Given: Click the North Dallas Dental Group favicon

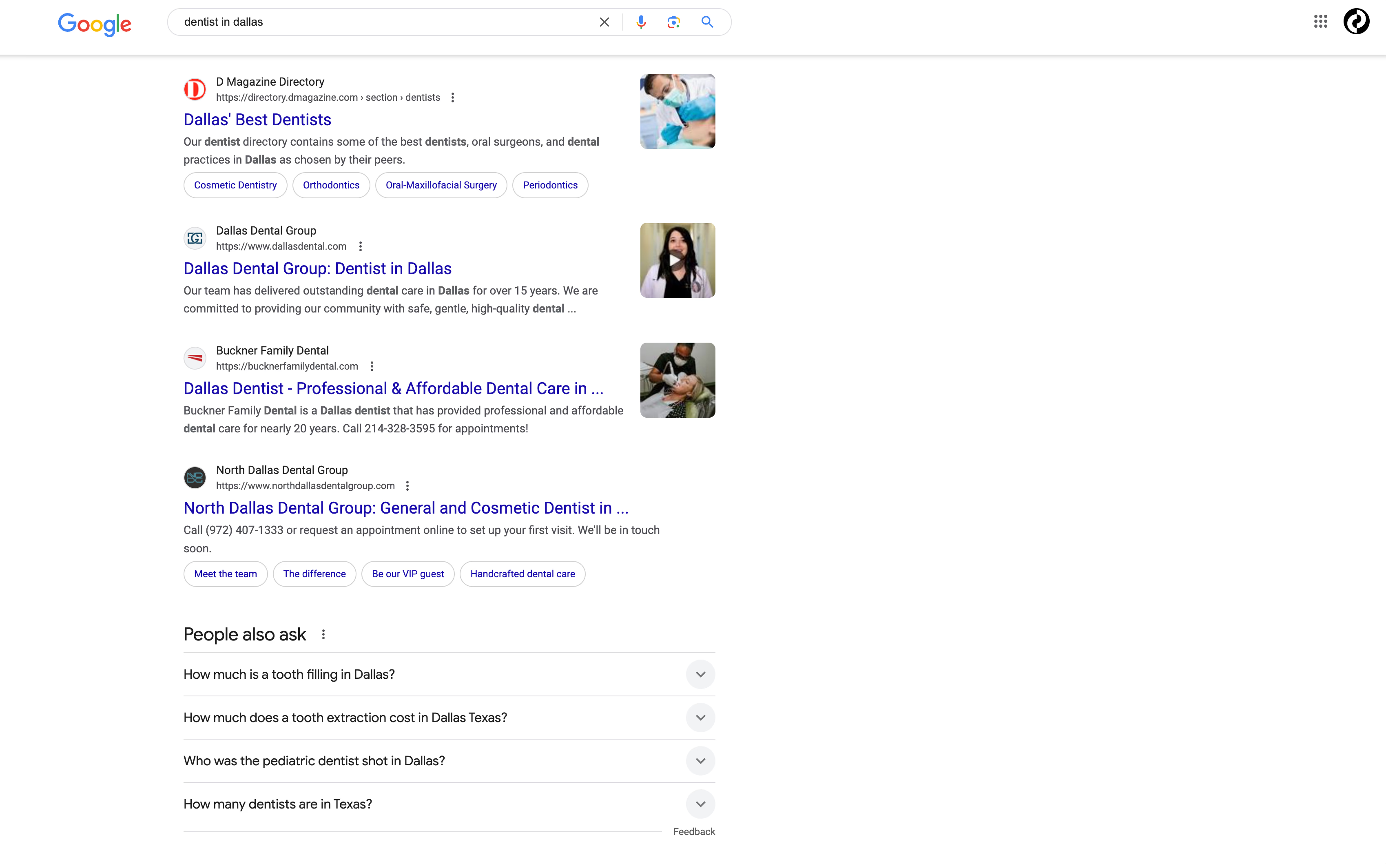Looking at the screenshot, I should pos(195,478).
